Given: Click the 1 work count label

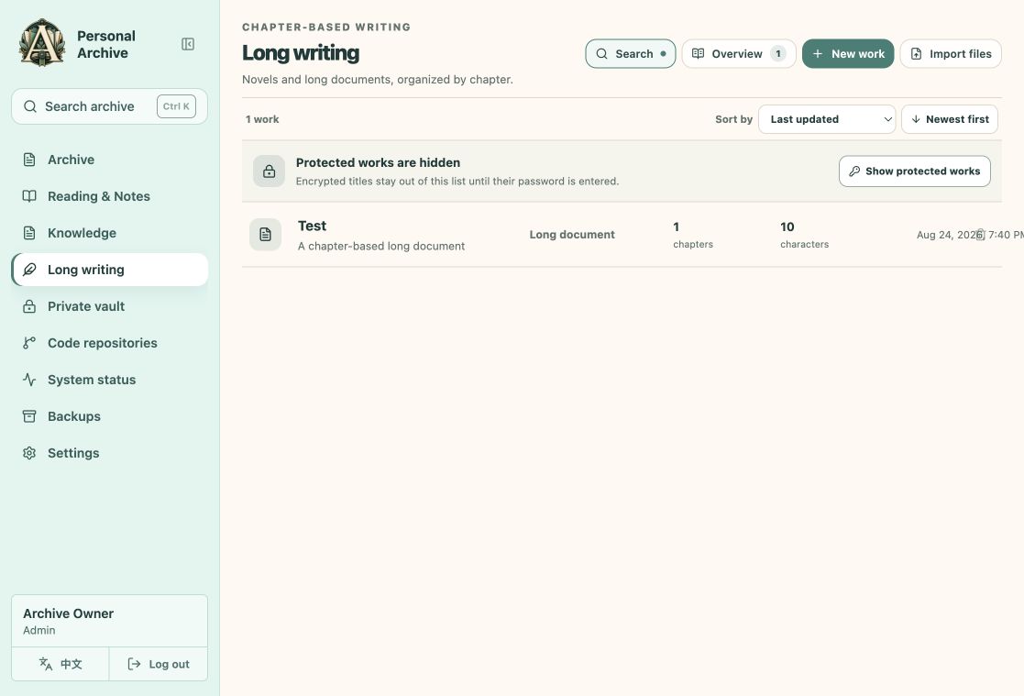Looking at the screenshot, I should [x=262, y=119].
